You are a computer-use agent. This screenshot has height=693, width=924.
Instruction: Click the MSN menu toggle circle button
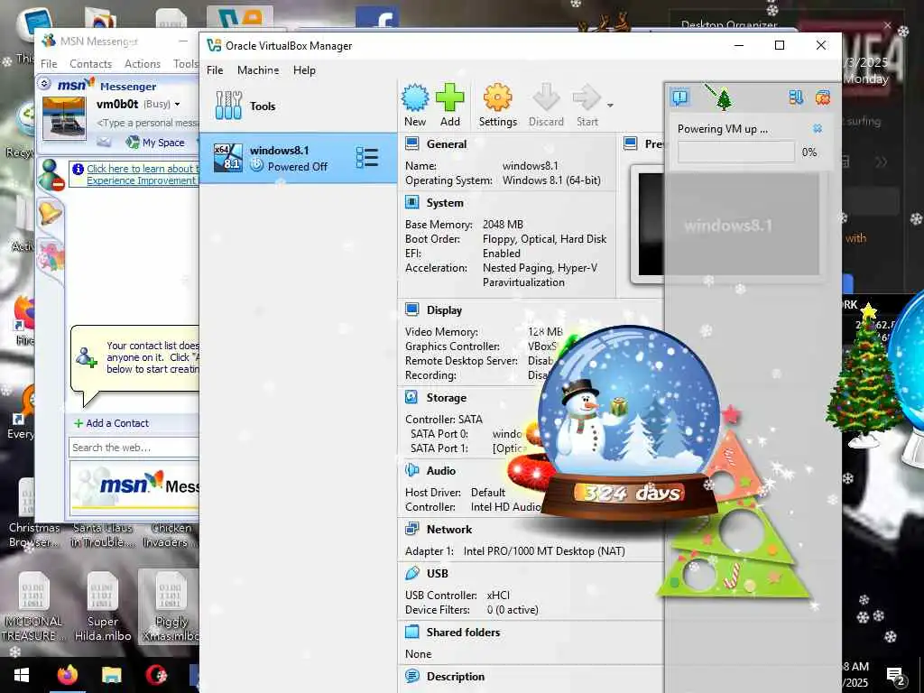45,84
